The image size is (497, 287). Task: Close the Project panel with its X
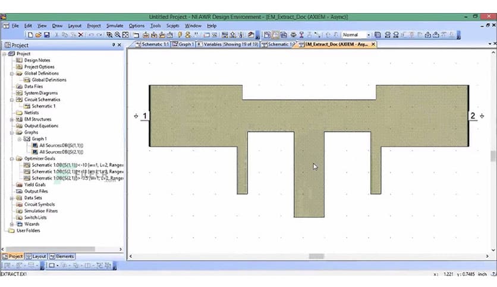tap(119, 45)
